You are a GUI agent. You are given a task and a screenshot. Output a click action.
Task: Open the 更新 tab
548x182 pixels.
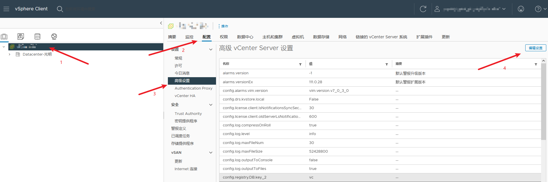[x=446, y=37]
